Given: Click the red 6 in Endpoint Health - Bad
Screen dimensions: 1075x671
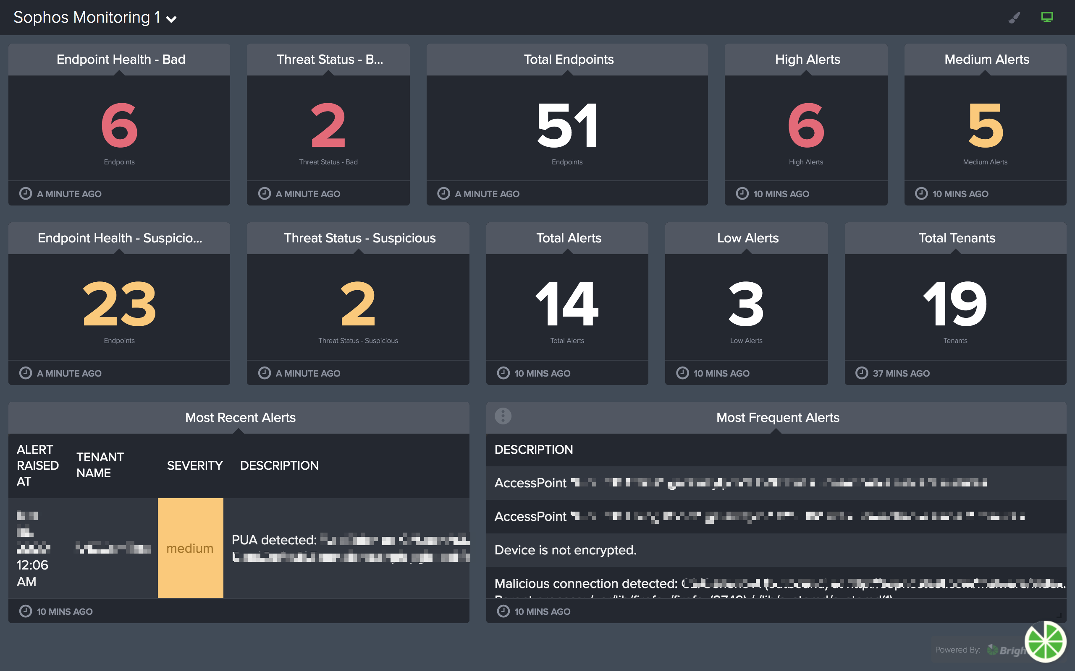Looking at the screenshot, I should click(119, 125).
